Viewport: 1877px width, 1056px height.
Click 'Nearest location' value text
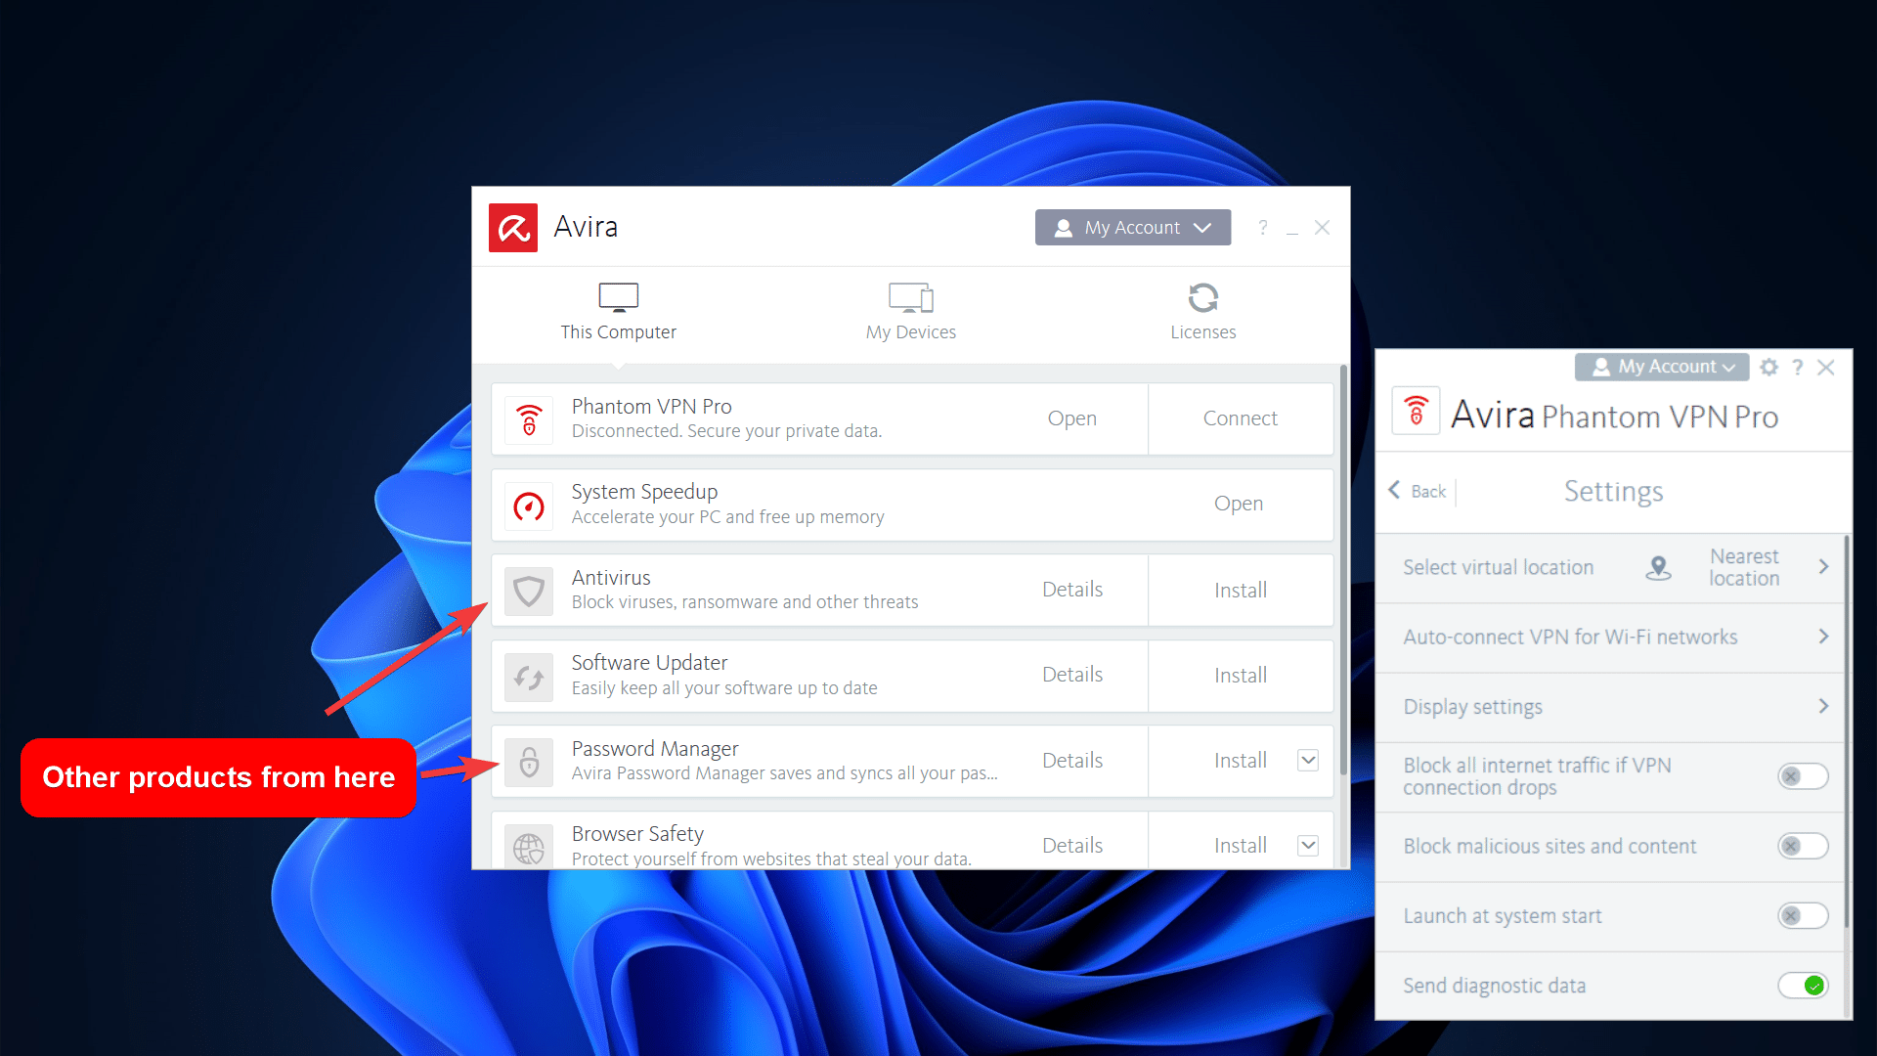click(1744, 567)
